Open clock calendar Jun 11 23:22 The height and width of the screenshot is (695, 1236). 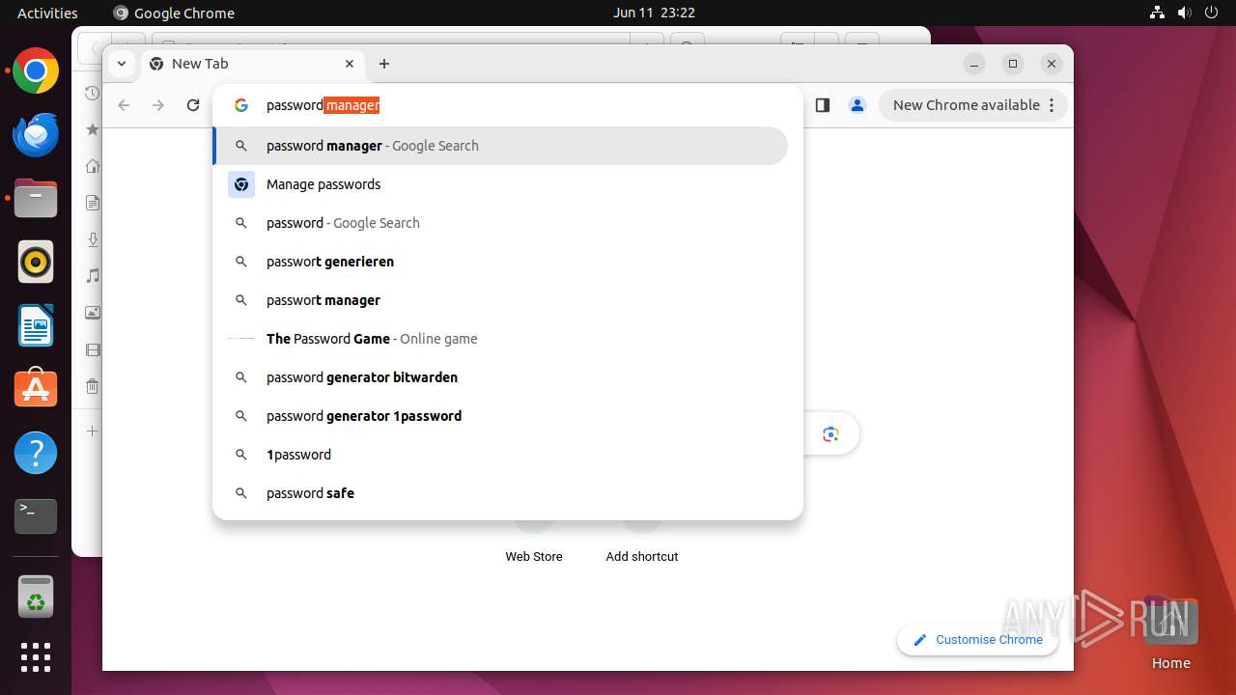[654, 13]
